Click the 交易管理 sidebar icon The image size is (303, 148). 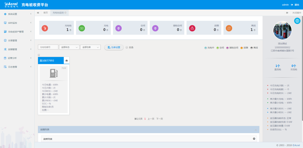5,41
